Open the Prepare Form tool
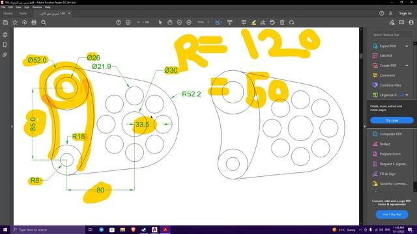The width and height of the screenshot is (417, 234). coord(390,154)
